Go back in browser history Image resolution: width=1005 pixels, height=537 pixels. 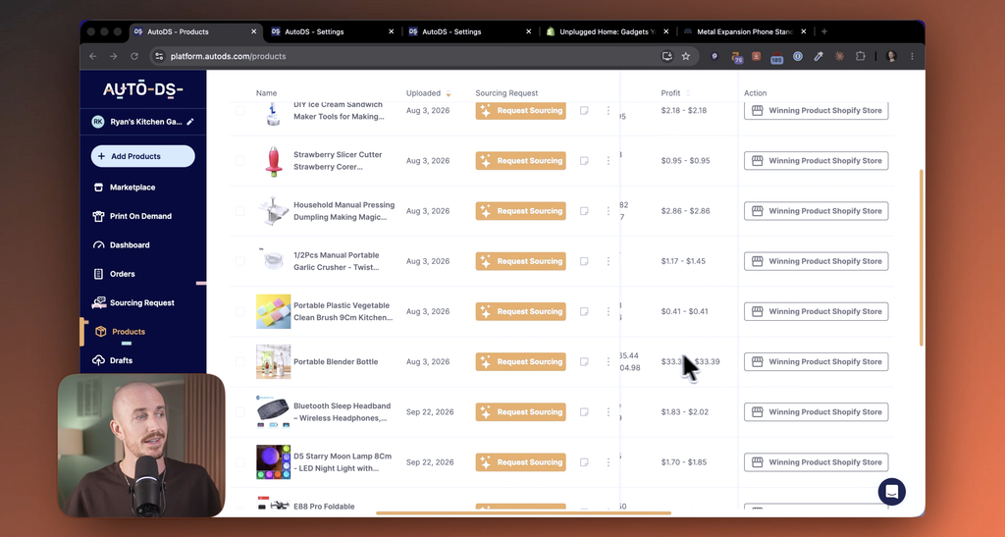coord(93,56)
